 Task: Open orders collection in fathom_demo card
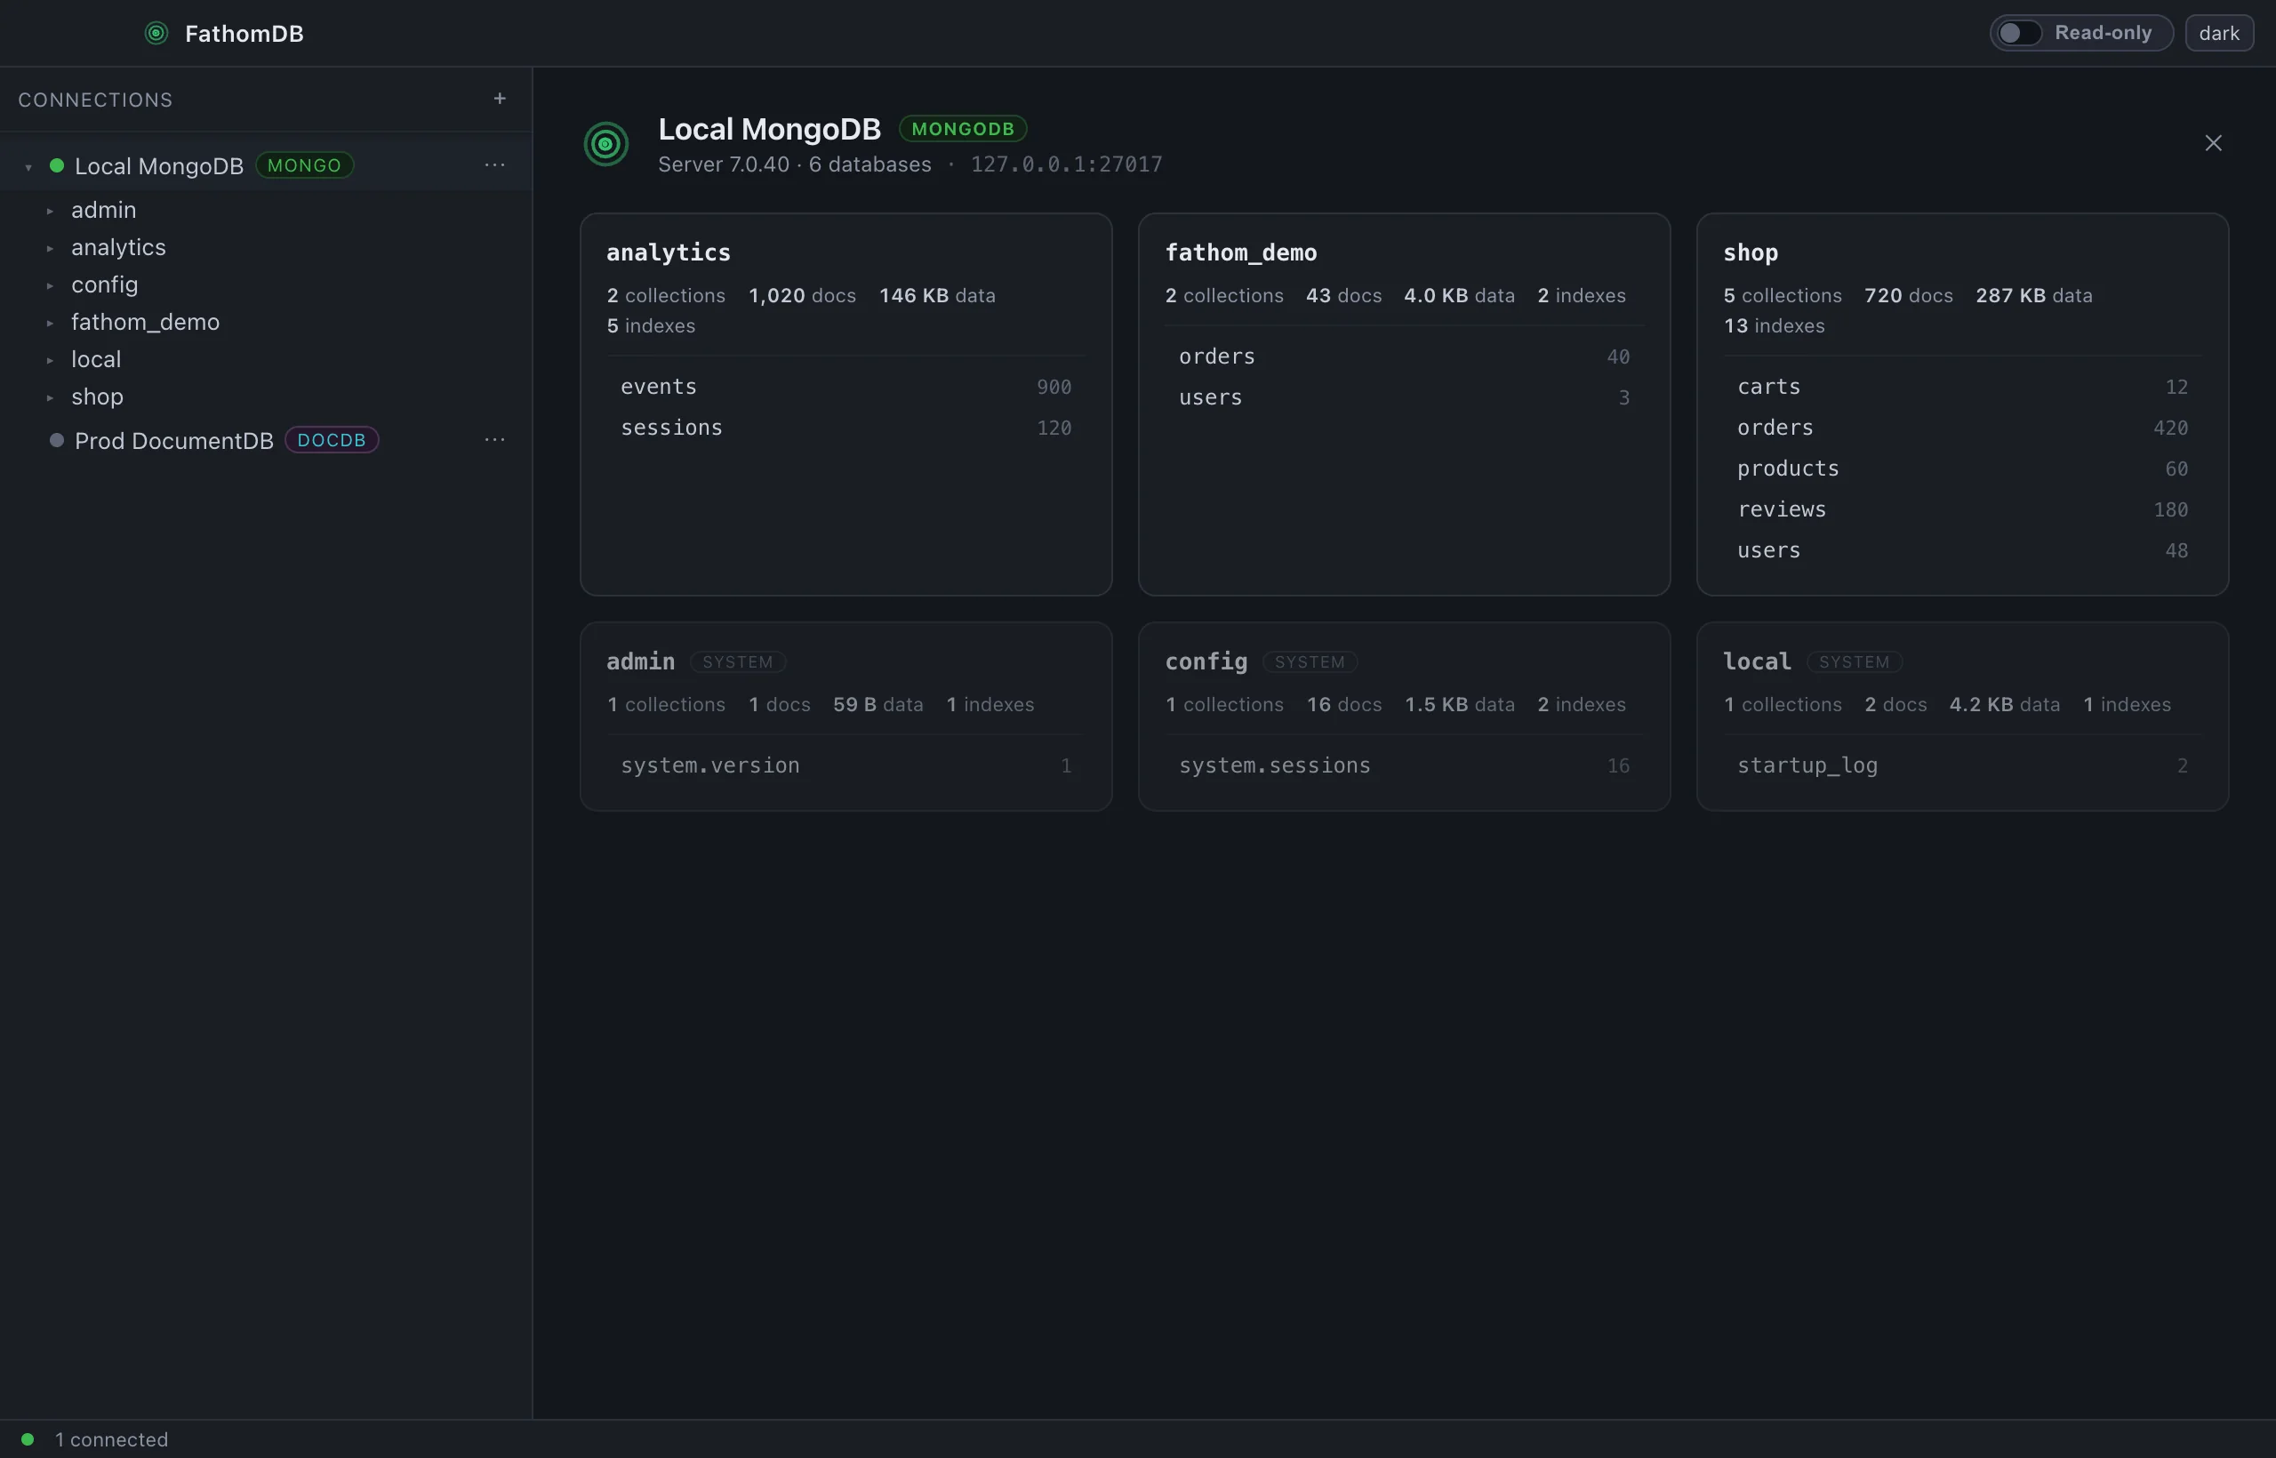click(x=1404, y=356)
